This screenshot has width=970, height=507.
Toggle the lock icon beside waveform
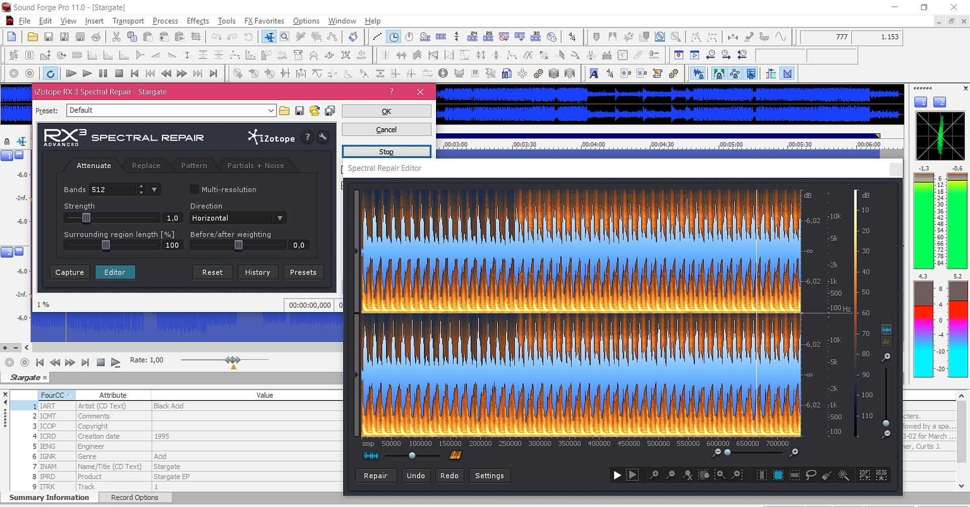click(x=7, y=142)
